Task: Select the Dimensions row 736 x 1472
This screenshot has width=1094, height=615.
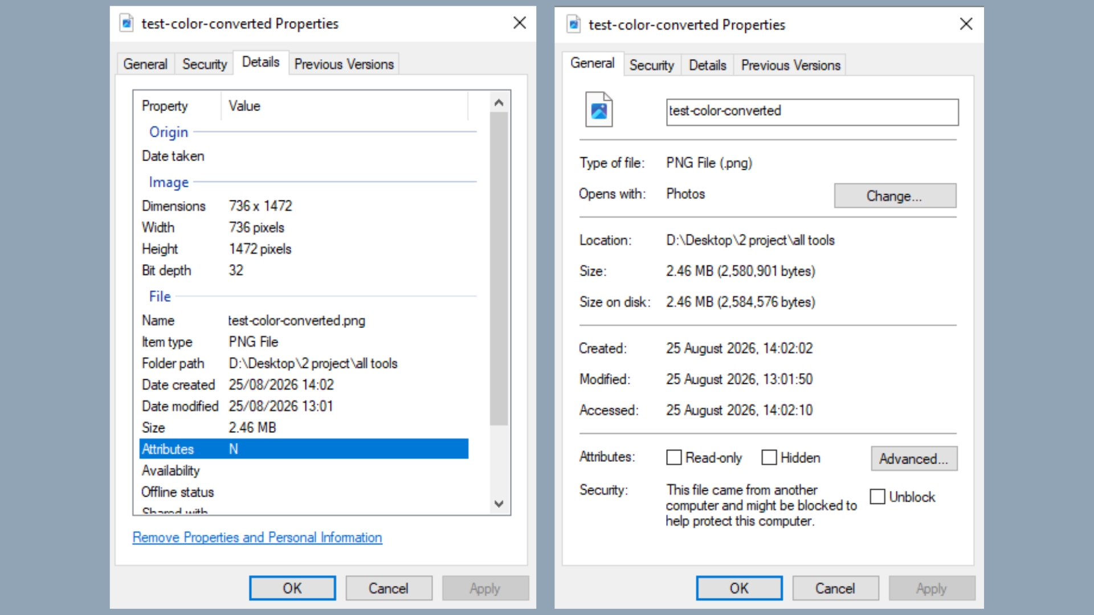Action: click(x=304, y=206)
